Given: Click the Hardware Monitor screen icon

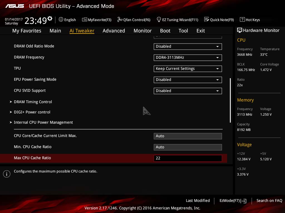Looking at the screenshot, I should [239, 30].
